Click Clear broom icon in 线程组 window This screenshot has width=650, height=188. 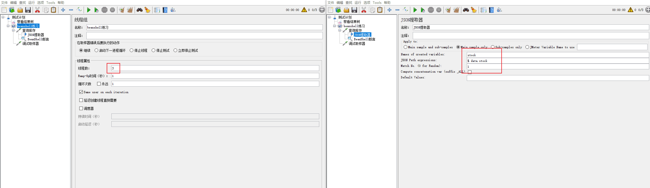122,10
